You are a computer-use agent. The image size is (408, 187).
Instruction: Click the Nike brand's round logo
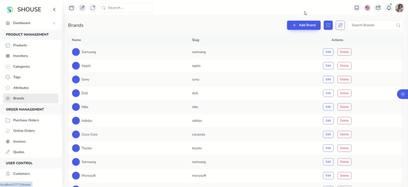pos(76,107)
